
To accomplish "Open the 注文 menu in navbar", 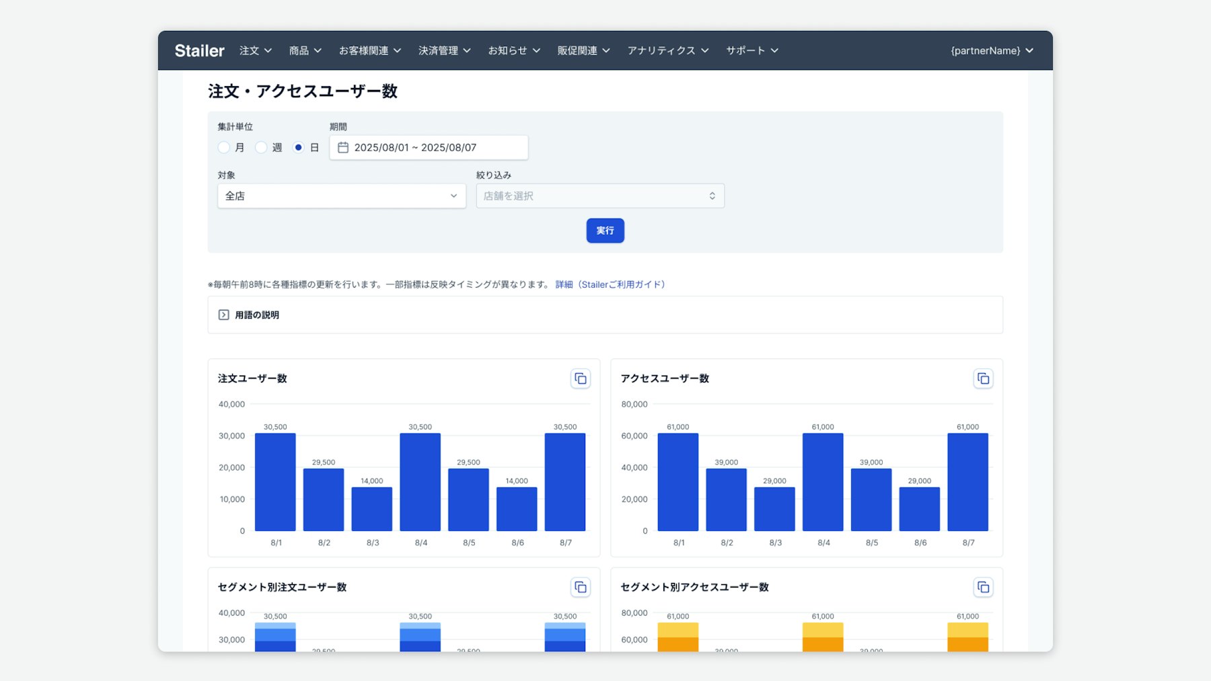I will click(x=256, y=50).
